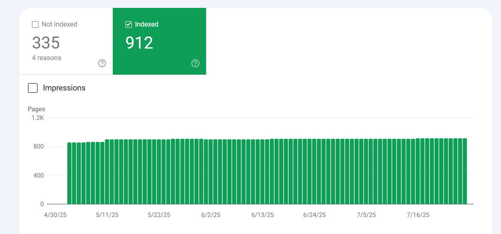Click the 7/5/25 date label

366,215
